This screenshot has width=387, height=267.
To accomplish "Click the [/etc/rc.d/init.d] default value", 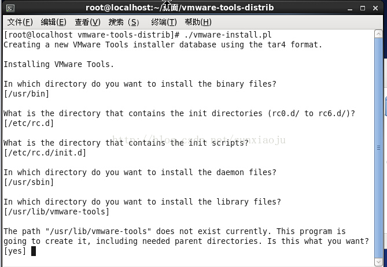I will pos(45,153).
